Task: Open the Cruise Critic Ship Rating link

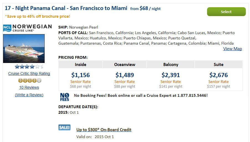Action: 29,73
